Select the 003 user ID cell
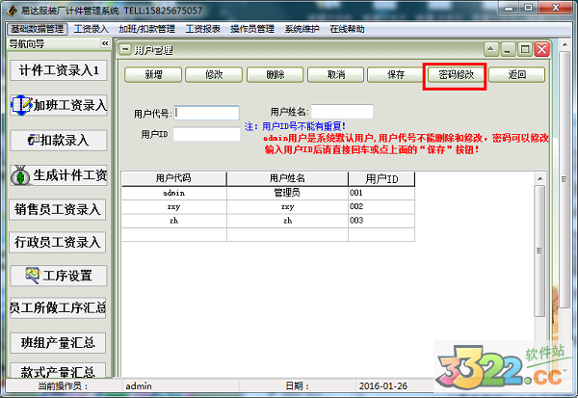The height and width of the screenshot is (398, 578). [381, 221]
